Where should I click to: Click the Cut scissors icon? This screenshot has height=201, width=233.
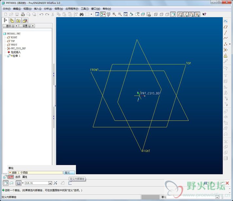coord(53,14)
